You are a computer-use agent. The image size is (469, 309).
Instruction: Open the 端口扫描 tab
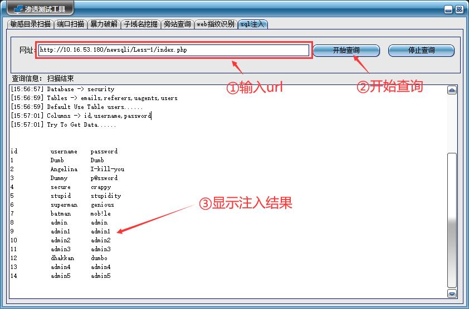pyautogui.click(x=71, y=24)
